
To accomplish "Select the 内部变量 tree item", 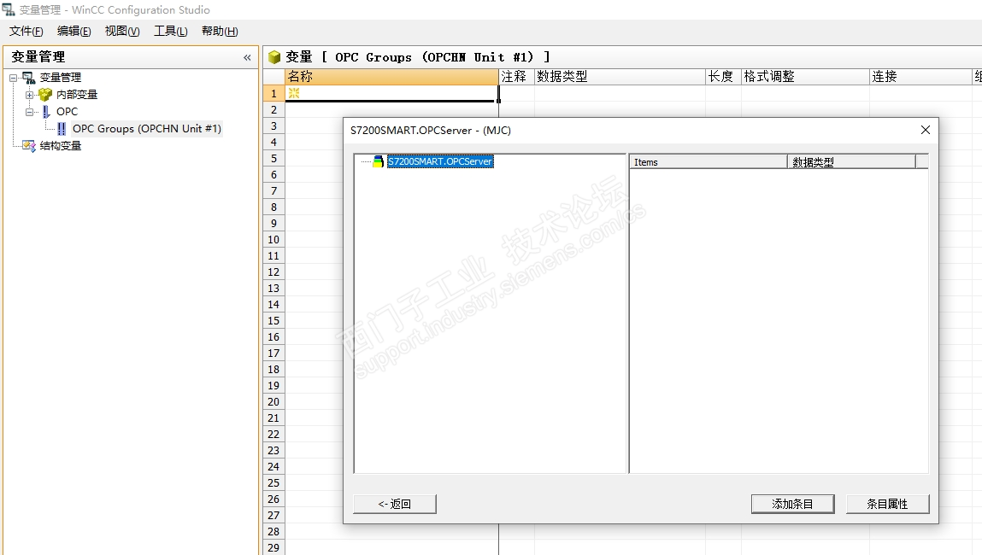I will point(77,95).
